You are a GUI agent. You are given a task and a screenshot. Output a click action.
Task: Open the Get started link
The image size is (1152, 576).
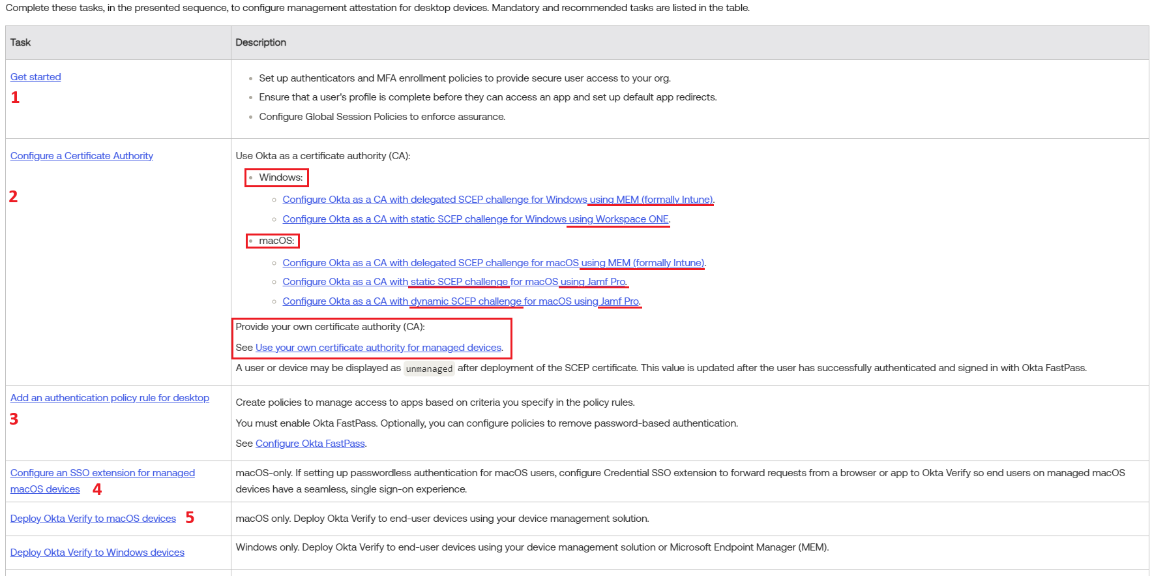click(x=35, y=77)
